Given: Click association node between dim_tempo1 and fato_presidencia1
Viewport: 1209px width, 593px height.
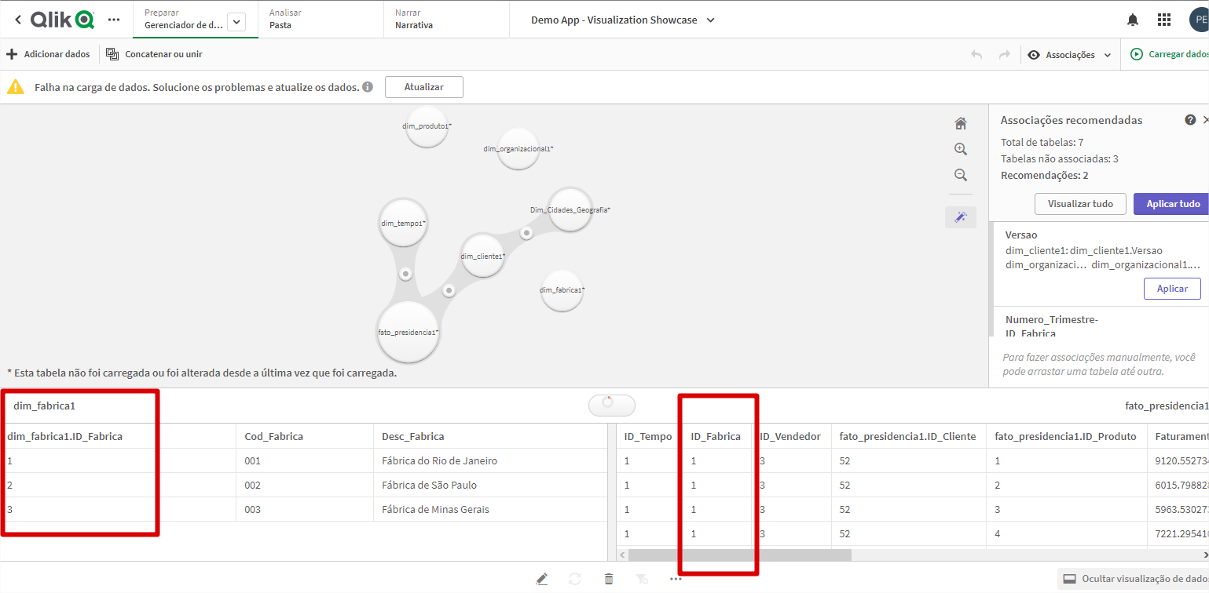Looking at the screenshot, I should click(405, 274).
